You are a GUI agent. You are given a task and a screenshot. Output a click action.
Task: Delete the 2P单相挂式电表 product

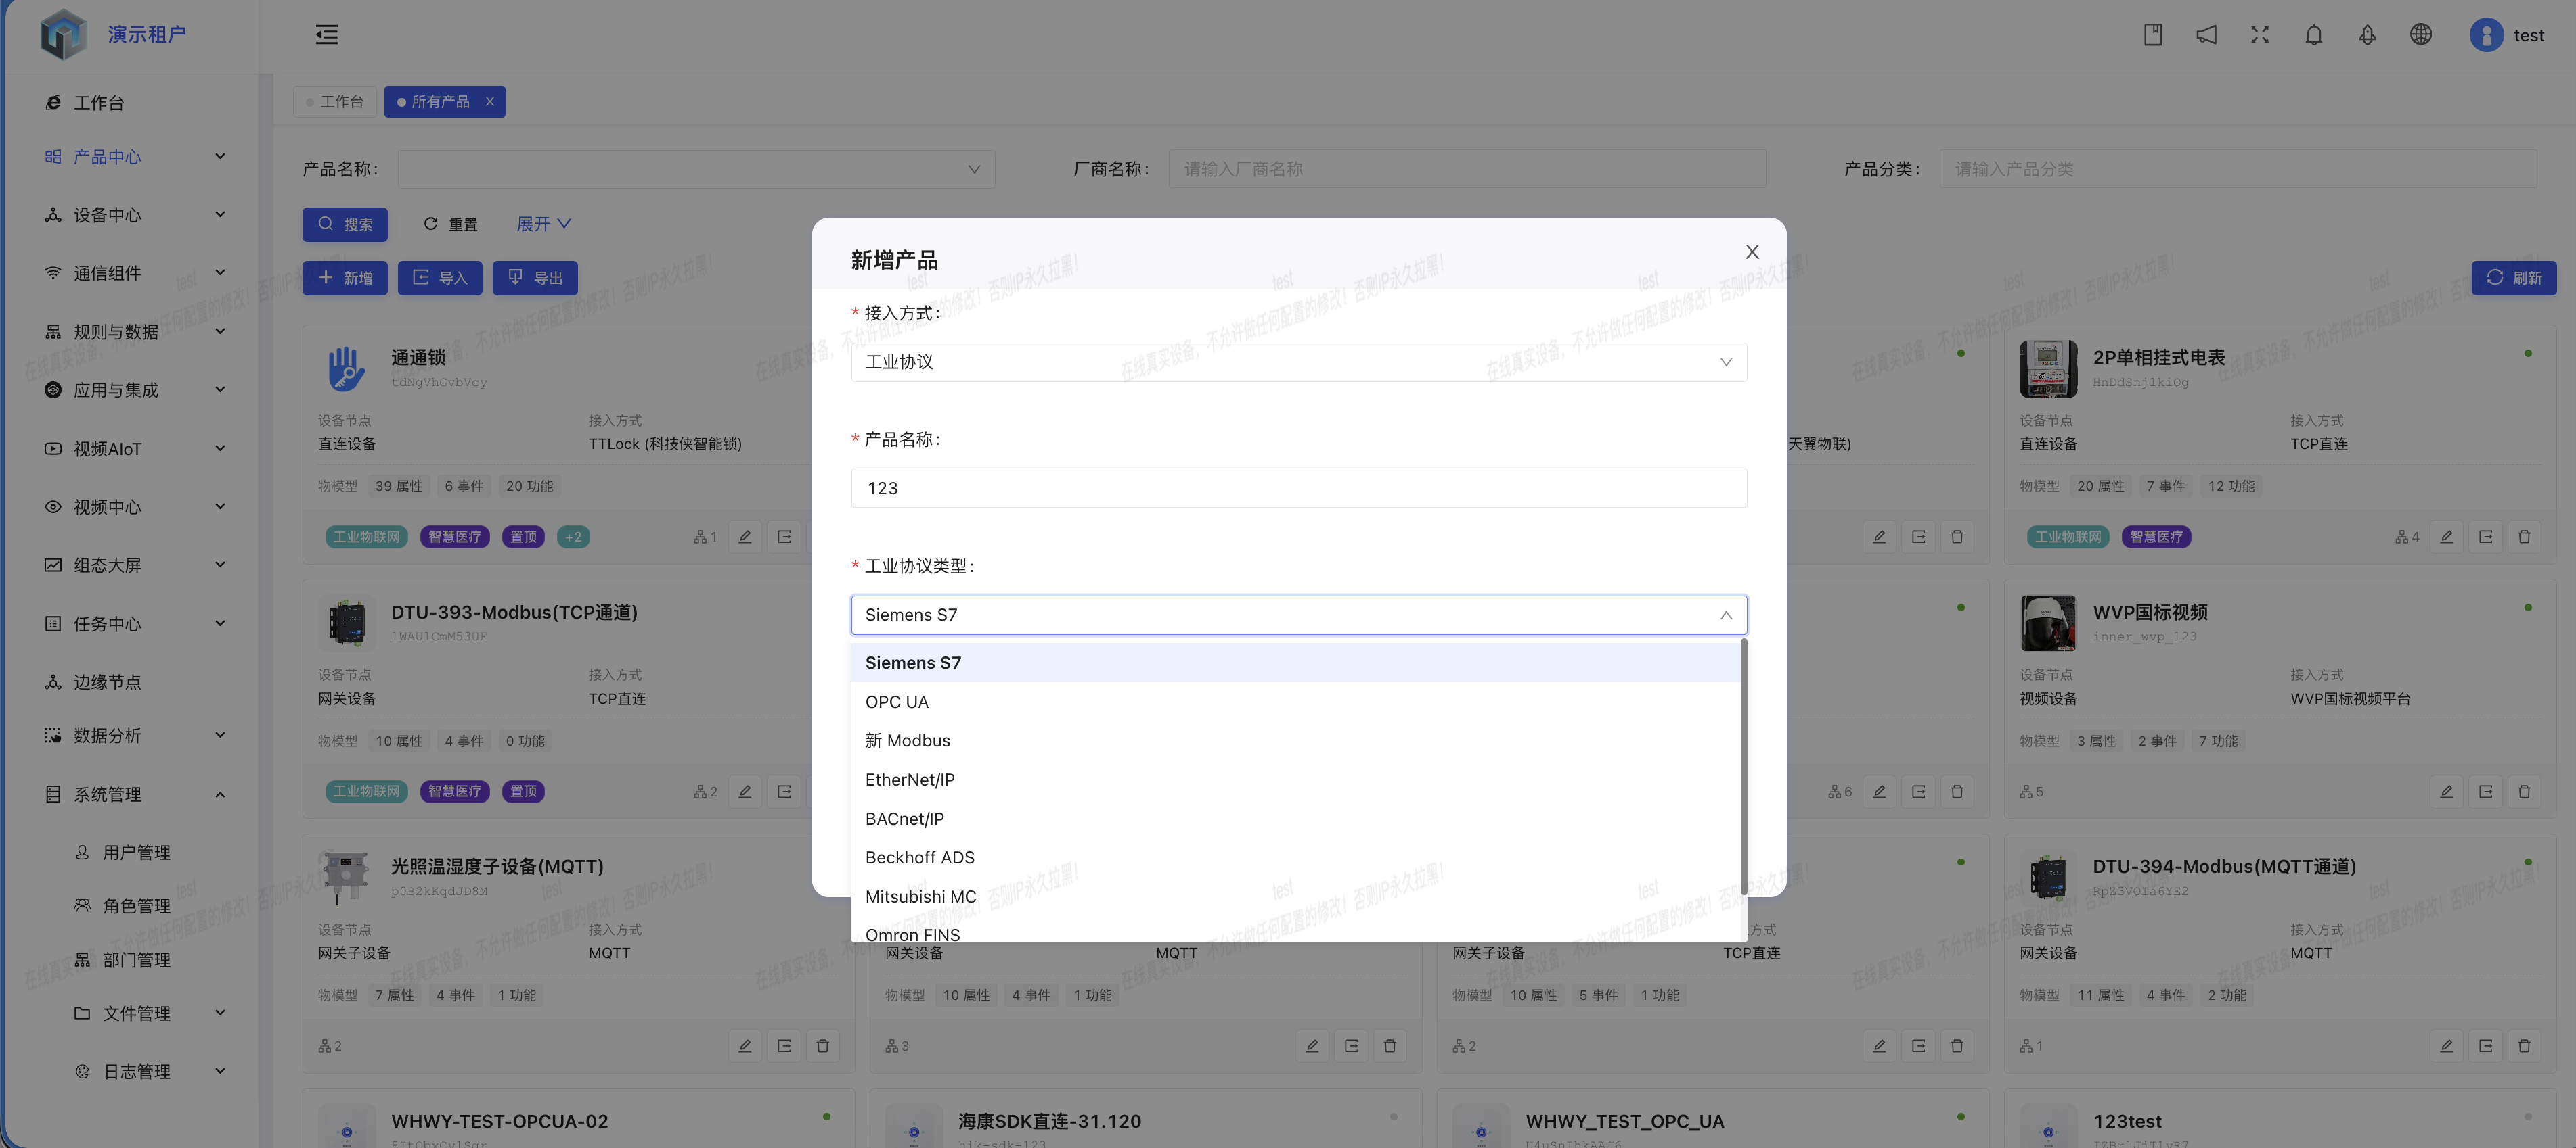2524,537
